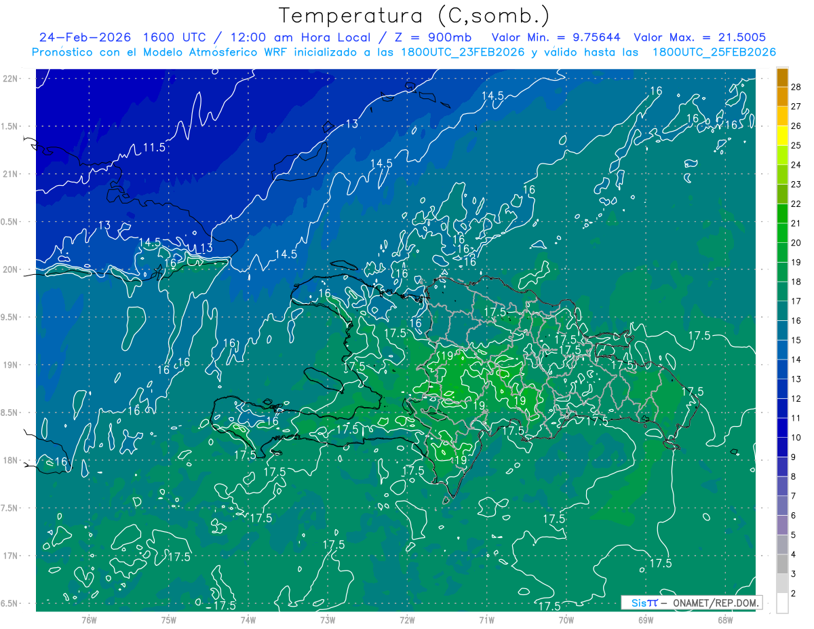This screenshot has width=814, height=629.
Task: Click the '75W' longitude axis label
Action: point(169,620)
